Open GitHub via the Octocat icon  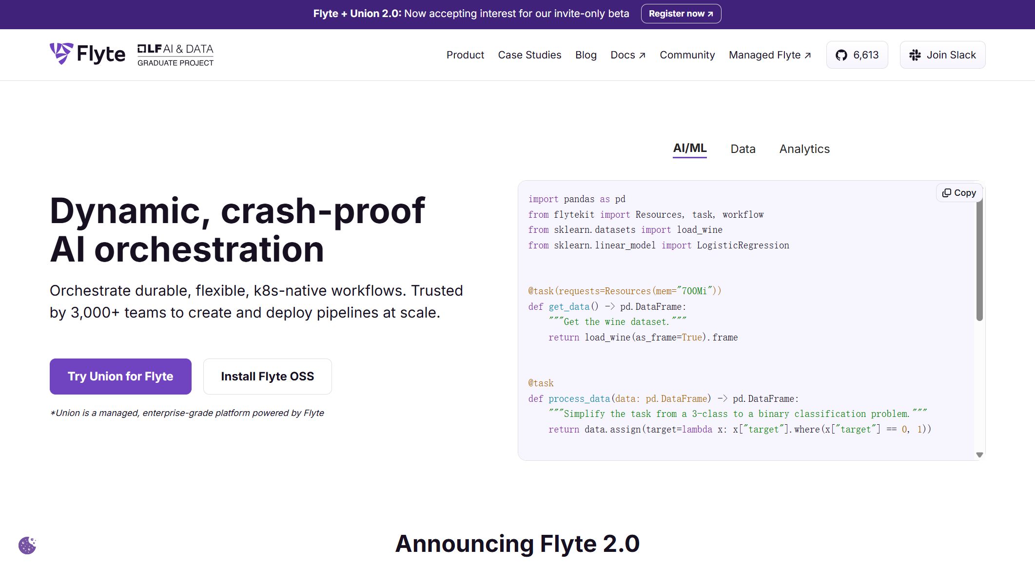(841, 55)
